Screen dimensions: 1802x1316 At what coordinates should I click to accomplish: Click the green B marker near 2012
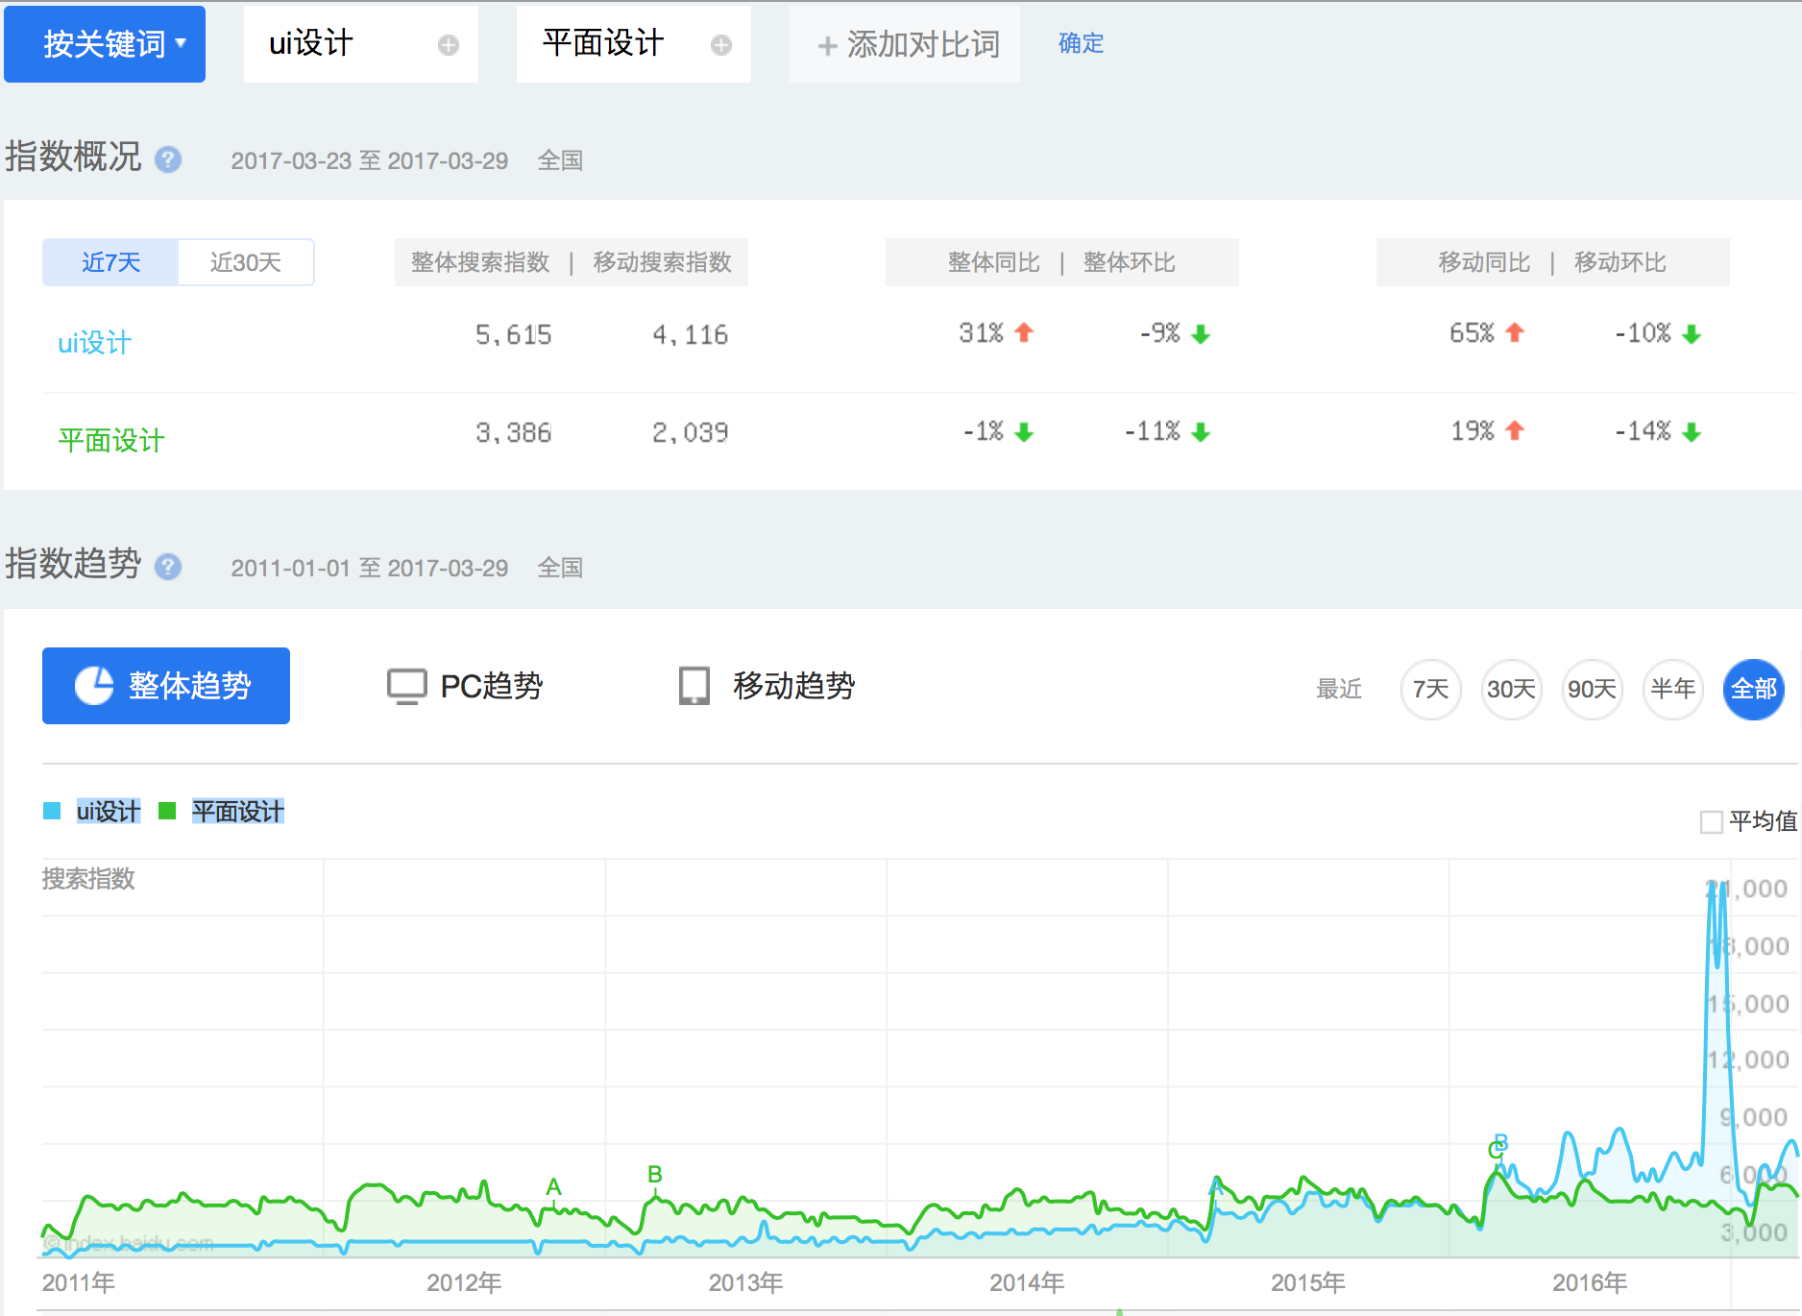[655, 1175]
